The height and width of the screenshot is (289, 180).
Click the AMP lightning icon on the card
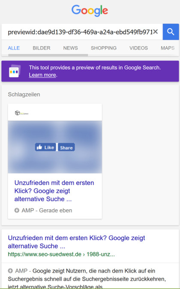(17, 210)
